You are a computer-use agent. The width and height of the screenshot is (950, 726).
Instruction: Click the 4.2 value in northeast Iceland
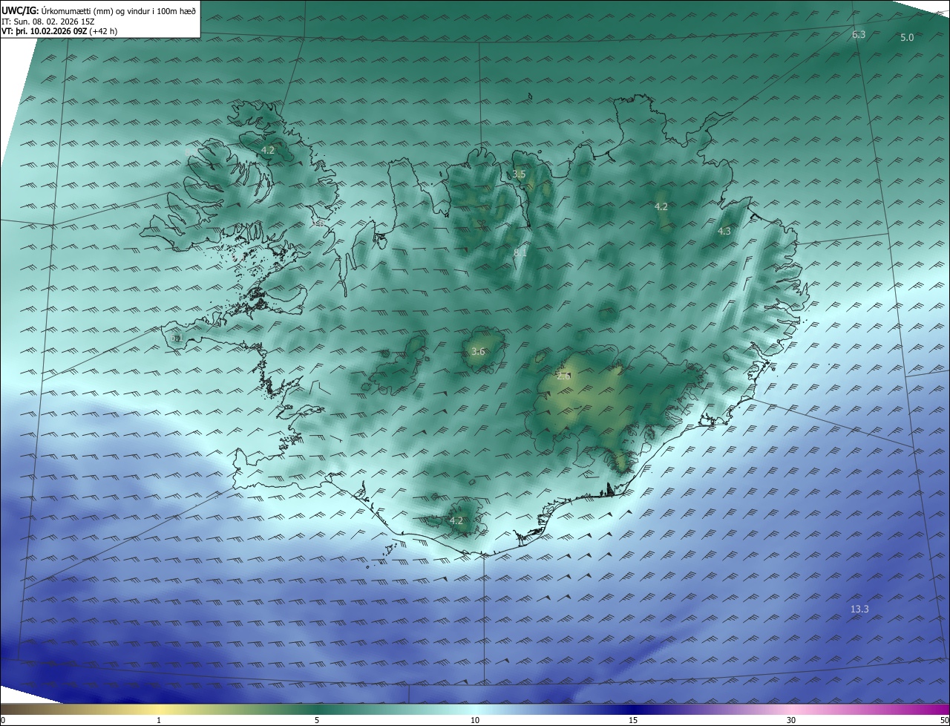661,206
